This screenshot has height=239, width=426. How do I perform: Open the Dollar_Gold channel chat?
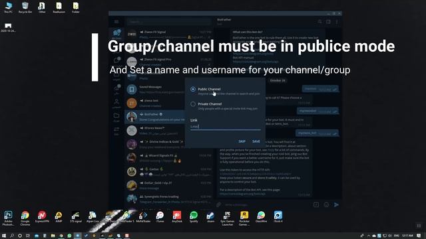168,185
